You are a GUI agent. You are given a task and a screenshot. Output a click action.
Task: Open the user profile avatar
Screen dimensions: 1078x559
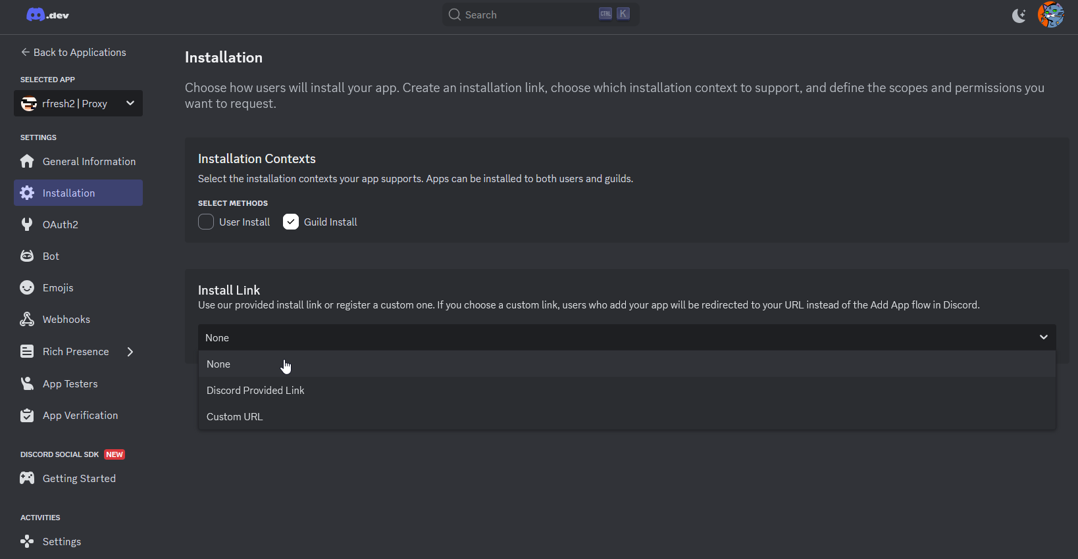pyautogui.click(x=1050, y=14)
